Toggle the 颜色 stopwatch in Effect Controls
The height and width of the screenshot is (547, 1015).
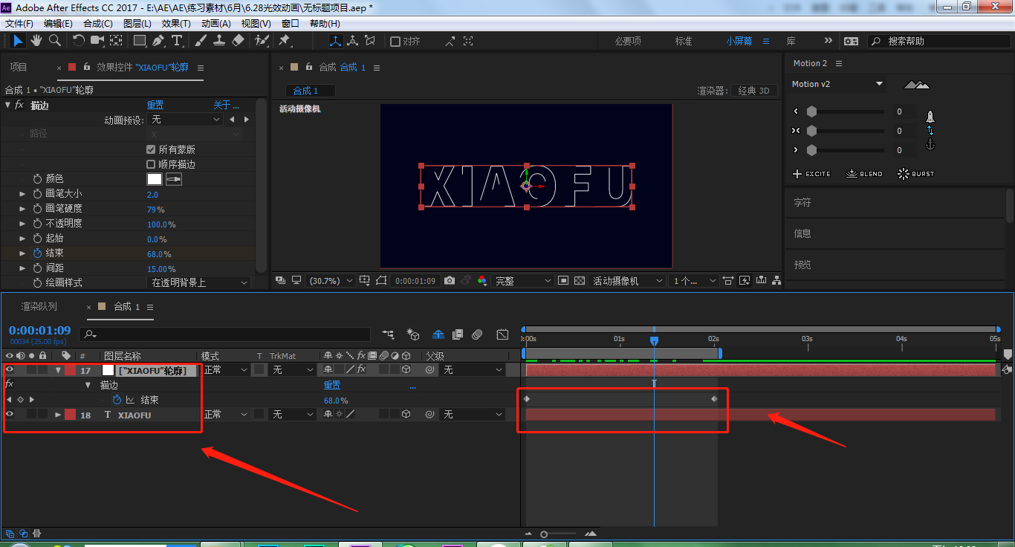[38, 179]
